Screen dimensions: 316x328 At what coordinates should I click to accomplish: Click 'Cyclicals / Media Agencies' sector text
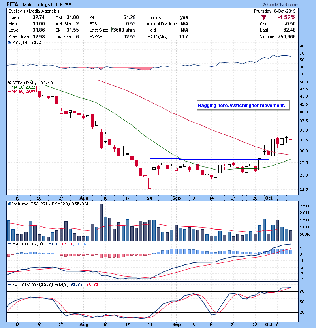click(34, 11)
